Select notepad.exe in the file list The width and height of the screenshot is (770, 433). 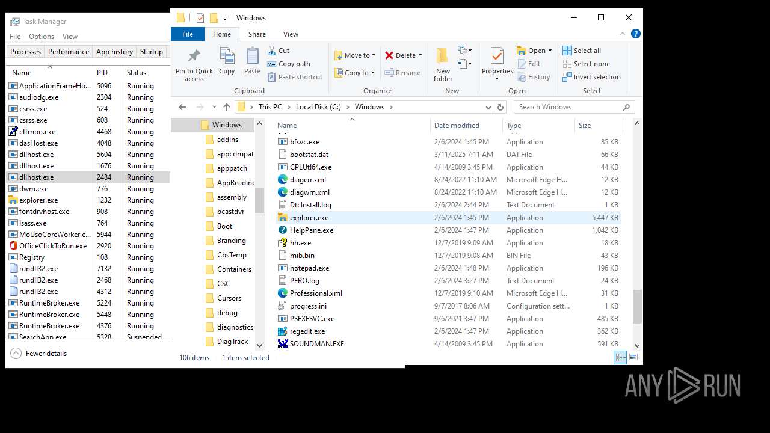click(x=309, y=268)
